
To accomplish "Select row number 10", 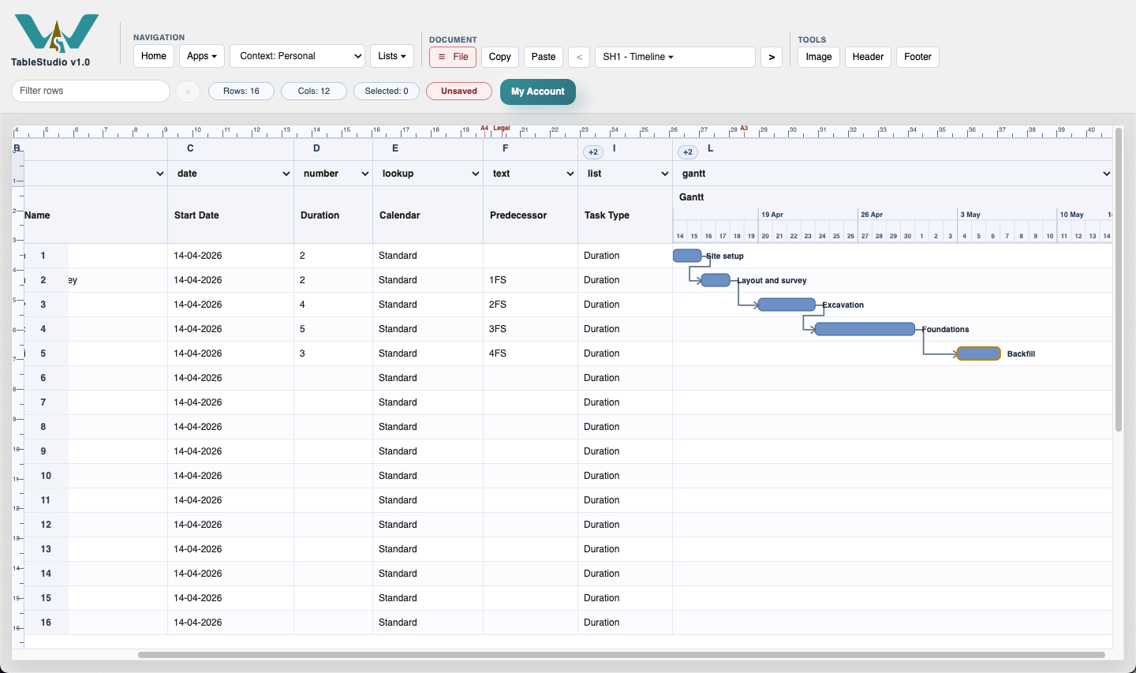I will point(46,476).
